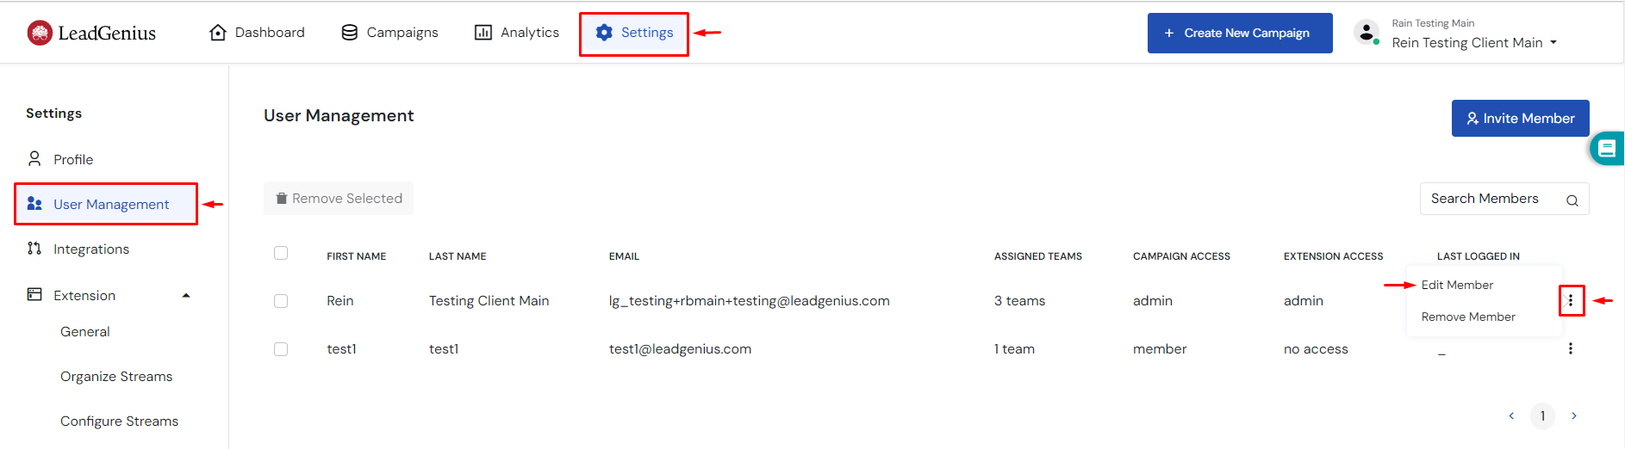
Task: Click the Settings gear icon
Action: pyautogui.click(x=604, y=33)
